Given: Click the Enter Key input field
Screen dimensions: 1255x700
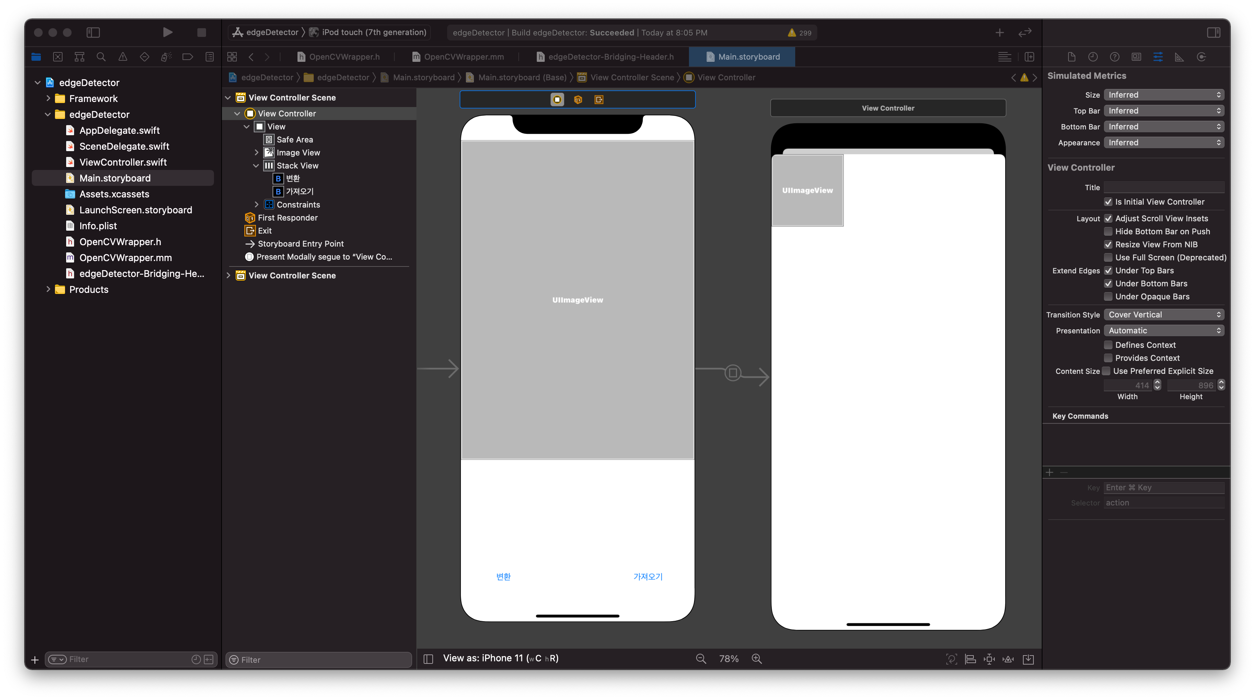Looking at the screenshot, I should point(1164,487).
